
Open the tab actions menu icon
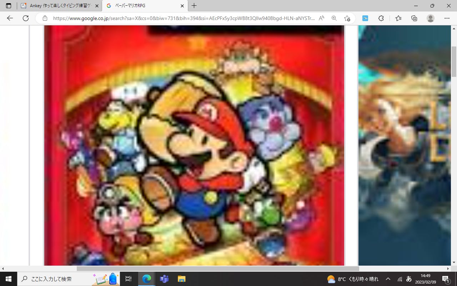tap(9, 6)
